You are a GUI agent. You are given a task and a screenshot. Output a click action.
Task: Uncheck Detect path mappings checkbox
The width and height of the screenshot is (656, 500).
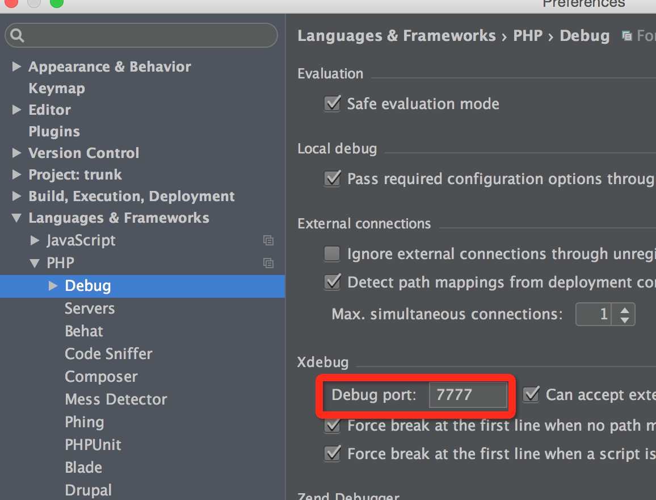[x=332, y=282]
